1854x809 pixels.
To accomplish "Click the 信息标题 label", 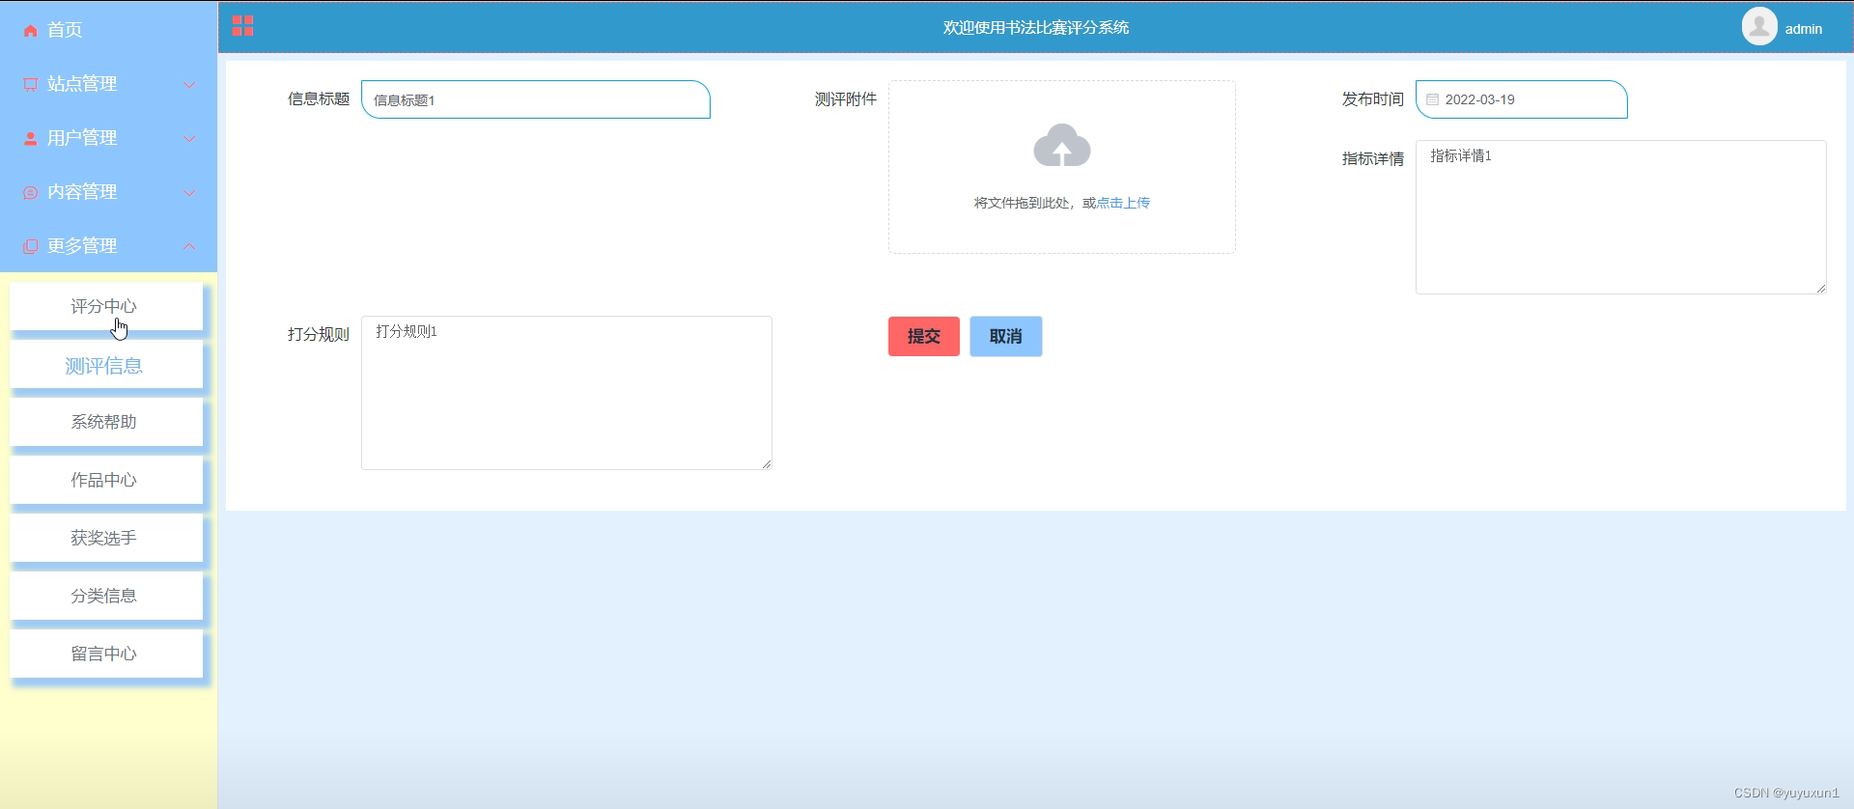I will click(x=319, y=98).
